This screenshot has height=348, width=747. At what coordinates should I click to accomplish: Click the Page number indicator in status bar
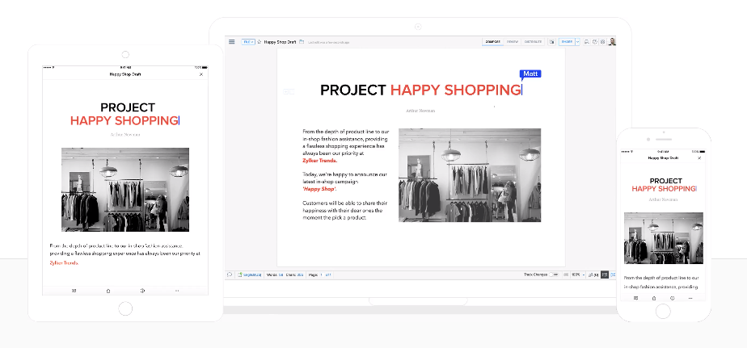point(319,275)
